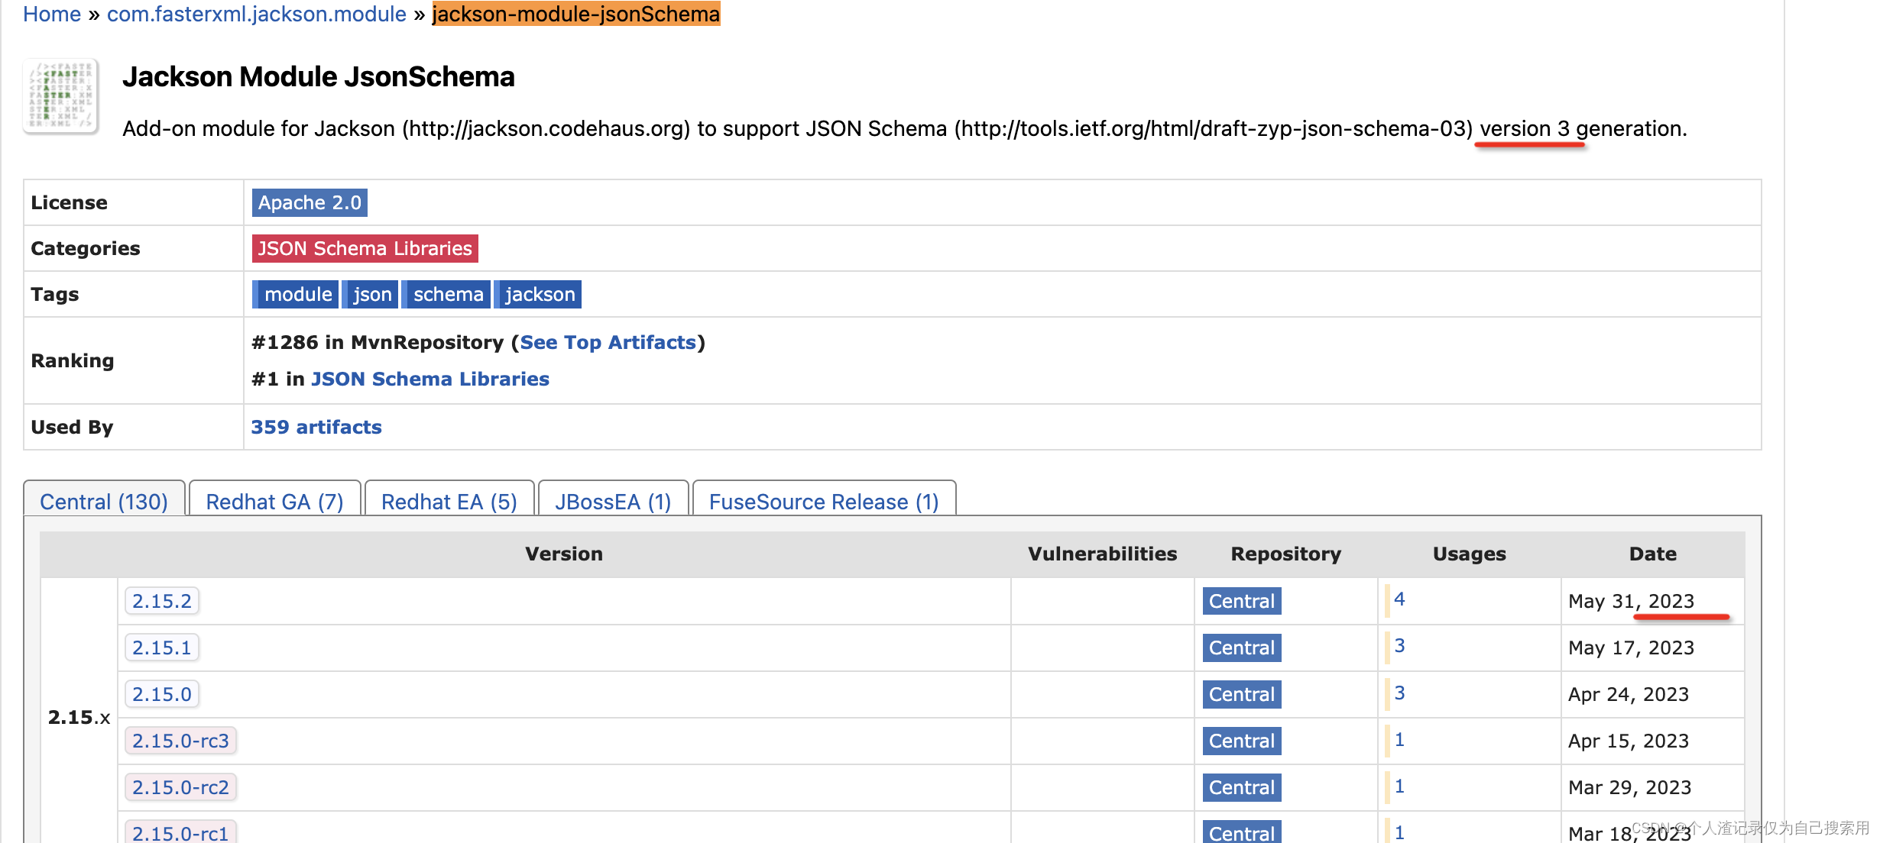This screenshot has width=1880, height=843.
Task: Click the FasterXML project logo
Action: point(60,95)
